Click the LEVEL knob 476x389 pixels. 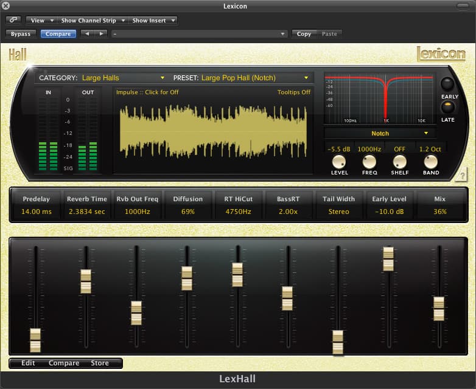(339, 162)
